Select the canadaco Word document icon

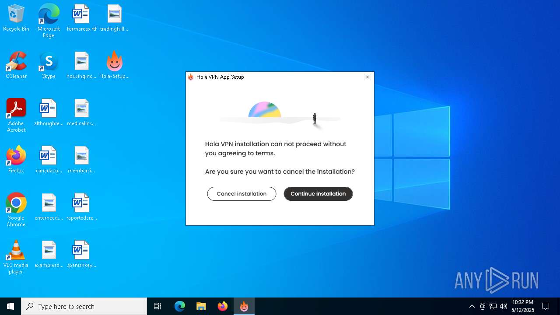coord(49,160)
